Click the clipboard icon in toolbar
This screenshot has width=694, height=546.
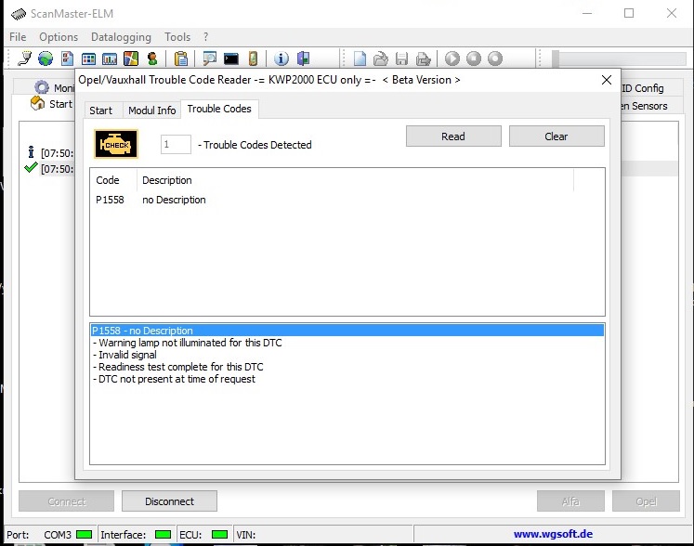tap(181, 58)
